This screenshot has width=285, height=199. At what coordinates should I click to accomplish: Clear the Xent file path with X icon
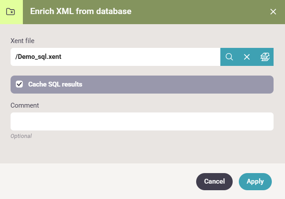pos(247,57)
